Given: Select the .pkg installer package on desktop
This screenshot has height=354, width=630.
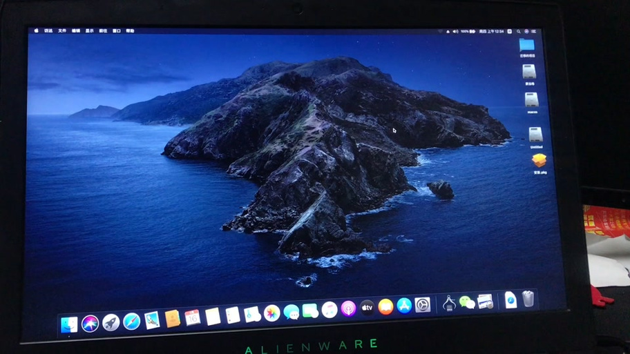Looking at the screenshot, I should tap(539, 161).
